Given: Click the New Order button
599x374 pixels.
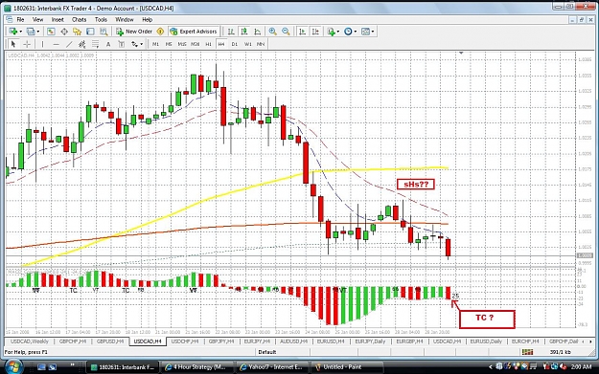Looking at the screenshot, I should [134, 32].
